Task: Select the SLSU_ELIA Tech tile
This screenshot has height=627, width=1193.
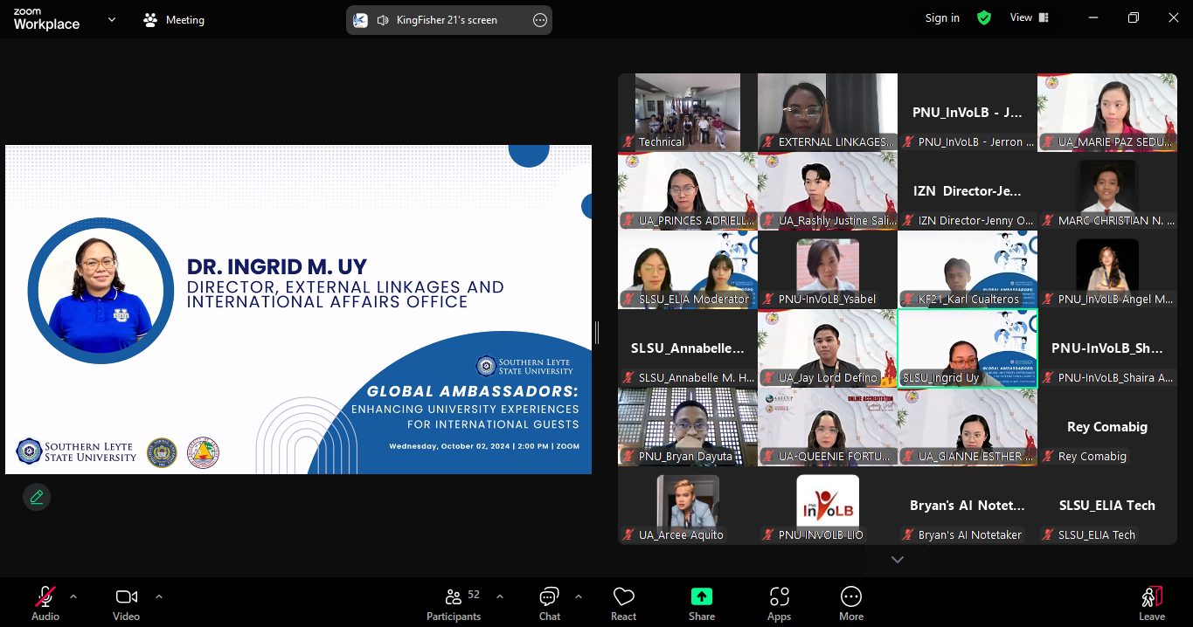Action: pos(1107,506)
